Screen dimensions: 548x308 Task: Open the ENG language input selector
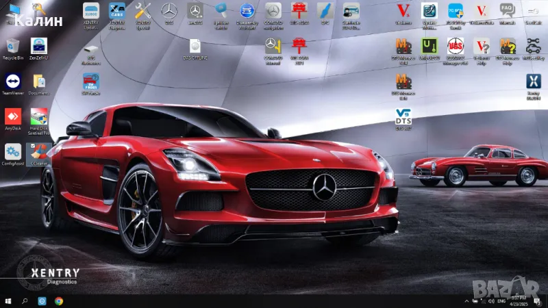501,300
